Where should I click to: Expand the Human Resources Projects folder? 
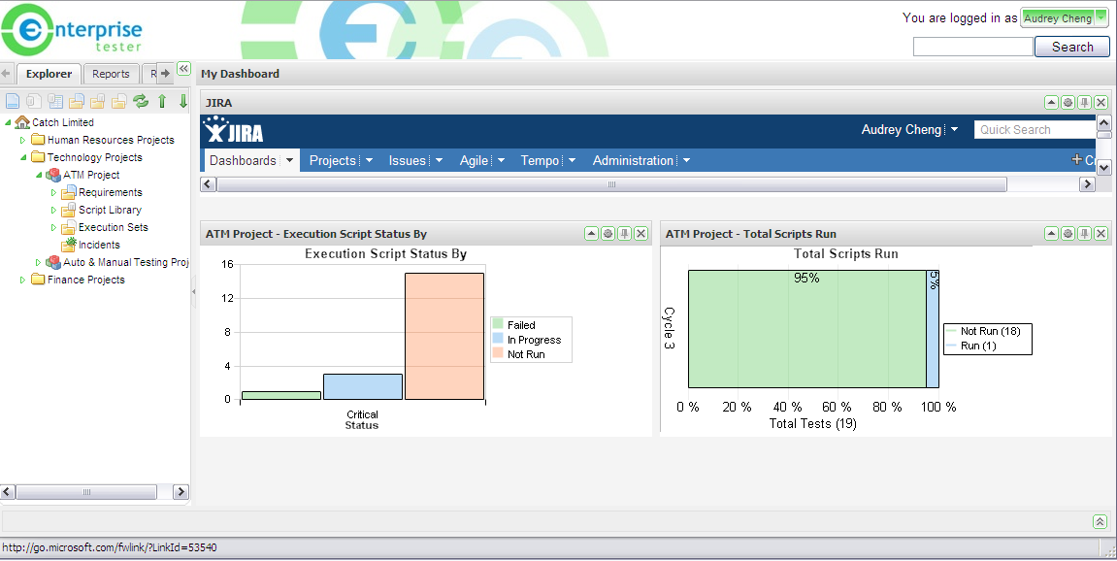tap(23, 140)
